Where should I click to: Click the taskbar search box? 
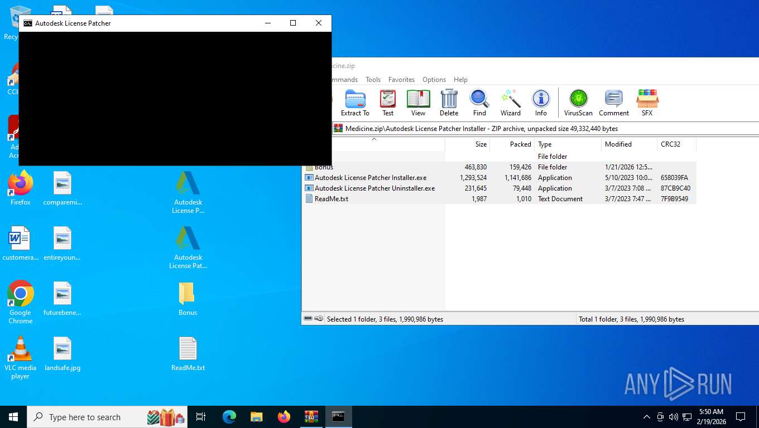click(x=108, y=417)
